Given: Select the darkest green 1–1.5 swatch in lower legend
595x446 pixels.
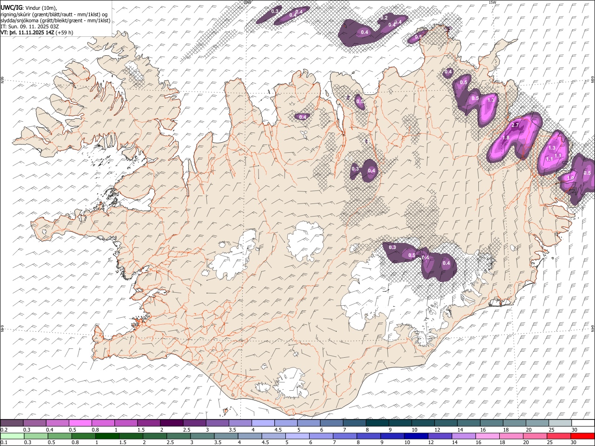Looking at the screenshot, I should (107, 436).
